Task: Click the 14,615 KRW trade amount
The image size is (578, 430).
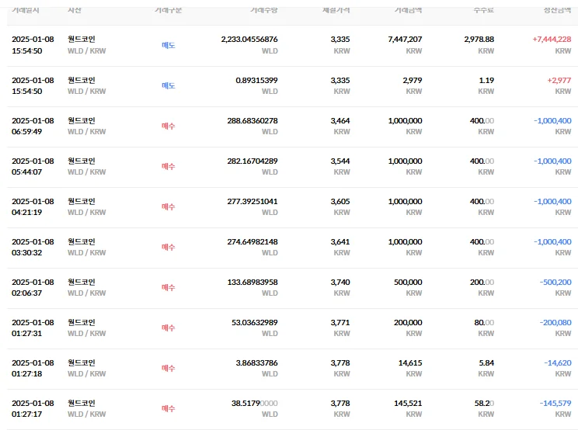Action: click(x=408, y=362)
